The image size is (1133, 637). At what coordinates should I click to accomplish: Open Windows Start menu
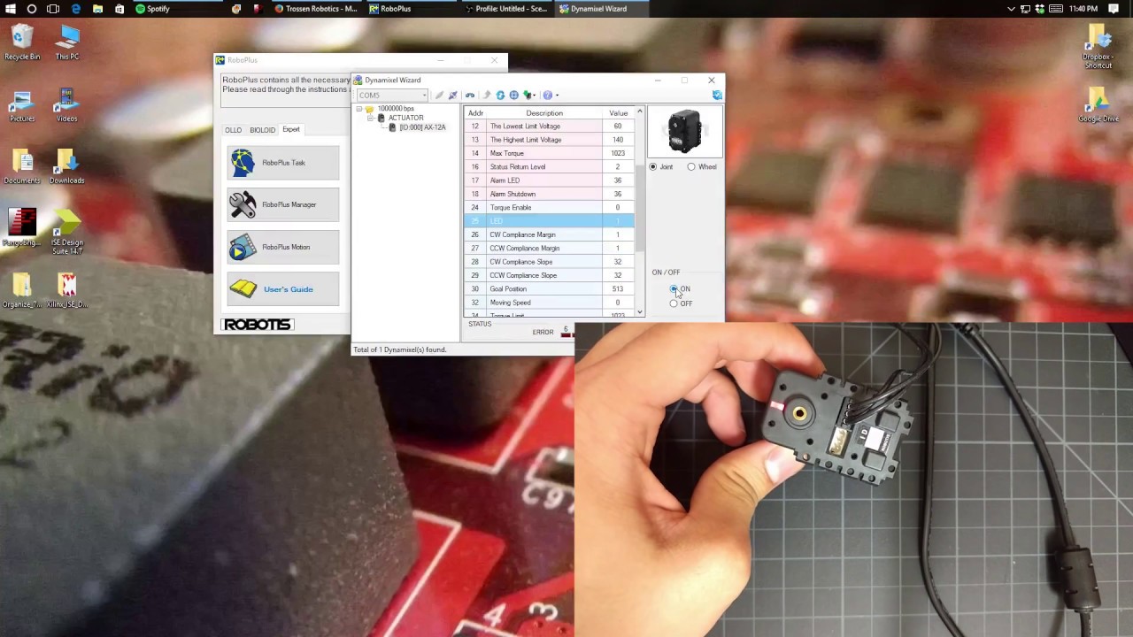click(10, 9)
